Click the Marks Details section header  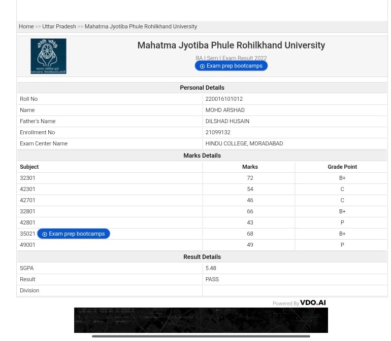[202, 156]
